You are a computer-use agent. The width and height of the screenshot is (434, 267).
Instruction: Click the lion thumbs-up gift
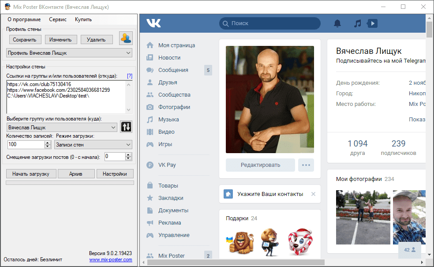coord(240,242)
